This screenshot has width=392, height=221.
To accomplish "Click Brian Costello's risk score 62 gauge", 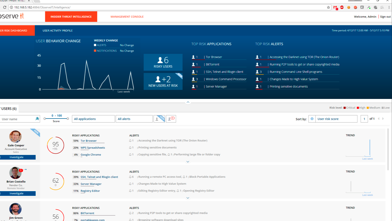I will (55, 181).
